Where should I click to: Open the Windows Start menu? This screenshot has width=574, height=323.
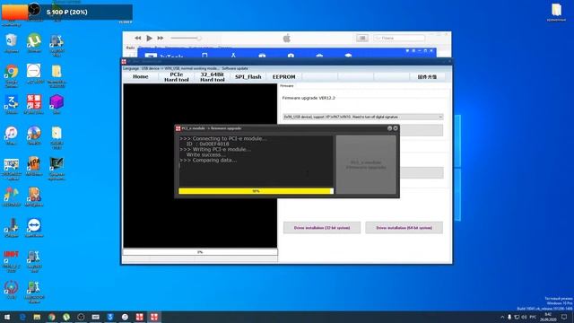[7, 317]
